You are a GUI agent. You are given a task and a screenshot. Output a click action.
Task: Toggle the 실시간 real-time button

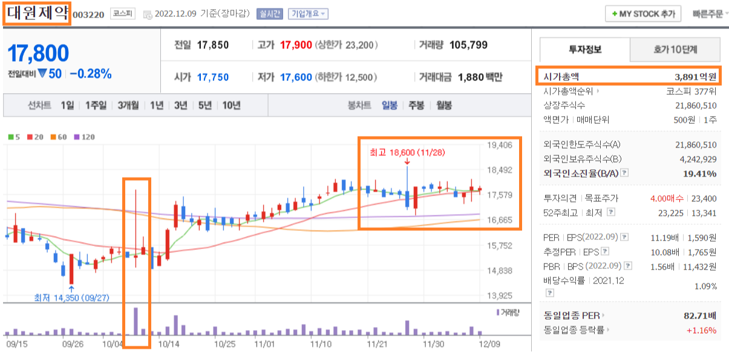tap(269, 13)
